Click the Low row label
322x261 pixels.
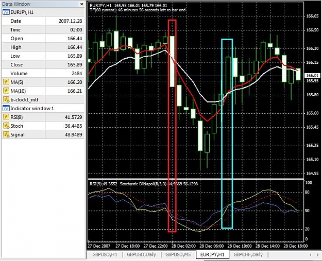coord(15,56)
